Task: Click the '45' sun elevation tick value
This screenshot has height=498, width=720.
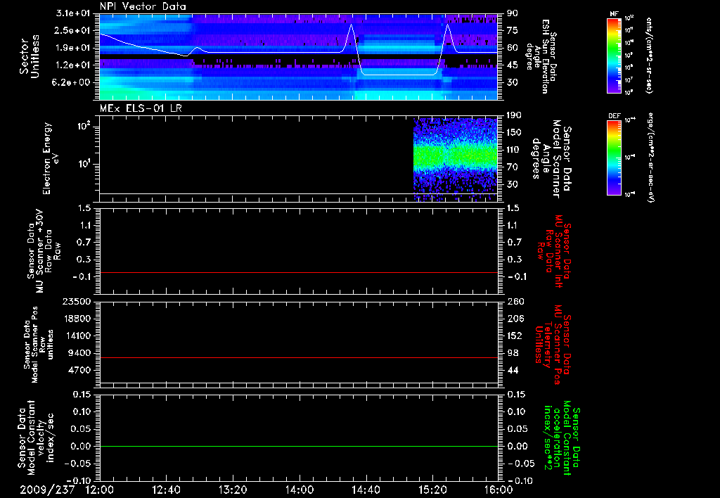Action: (x=512, y=65)
